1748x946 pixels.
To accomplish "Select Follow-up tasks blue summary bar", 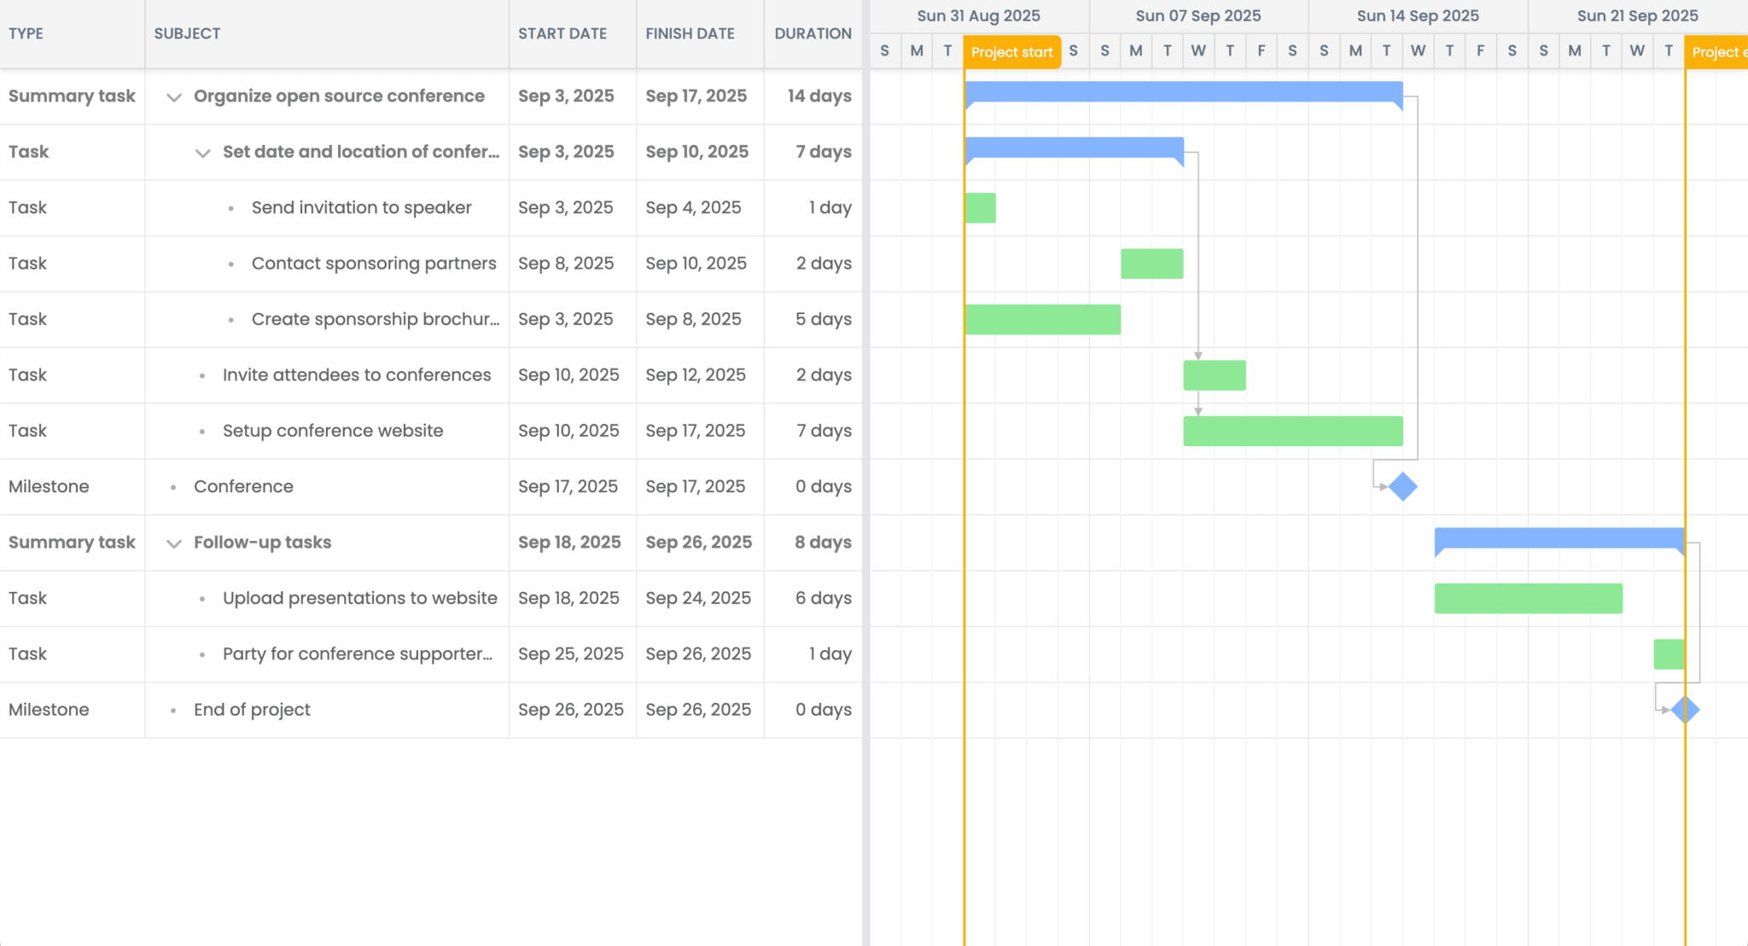I will click(x=1559, y=538).
